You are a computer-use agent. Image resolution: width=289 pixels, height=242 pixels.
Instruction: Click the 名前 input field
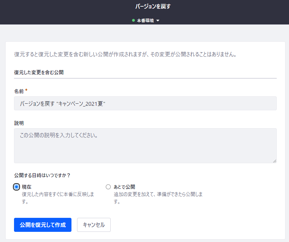point(145,104)
